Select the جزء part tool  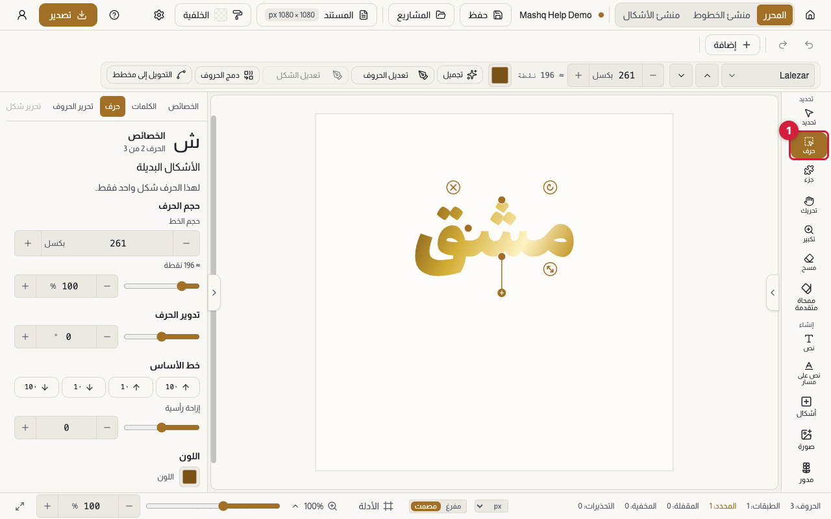tap(808, 174)
